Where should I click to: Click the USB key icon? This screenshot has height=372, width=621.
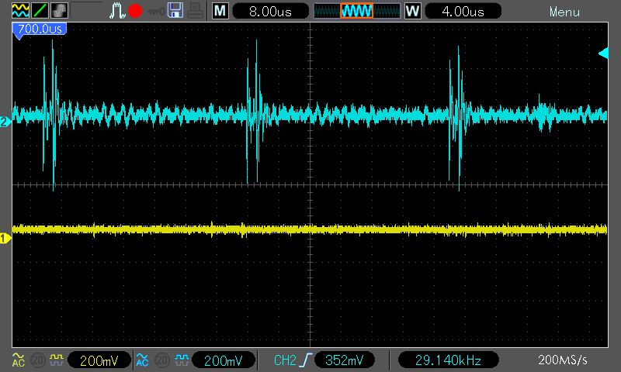156,12
